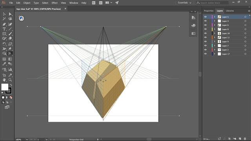The image size is (251, 141).
Task: Pick the Slice tool
Action: coord(10,75)
